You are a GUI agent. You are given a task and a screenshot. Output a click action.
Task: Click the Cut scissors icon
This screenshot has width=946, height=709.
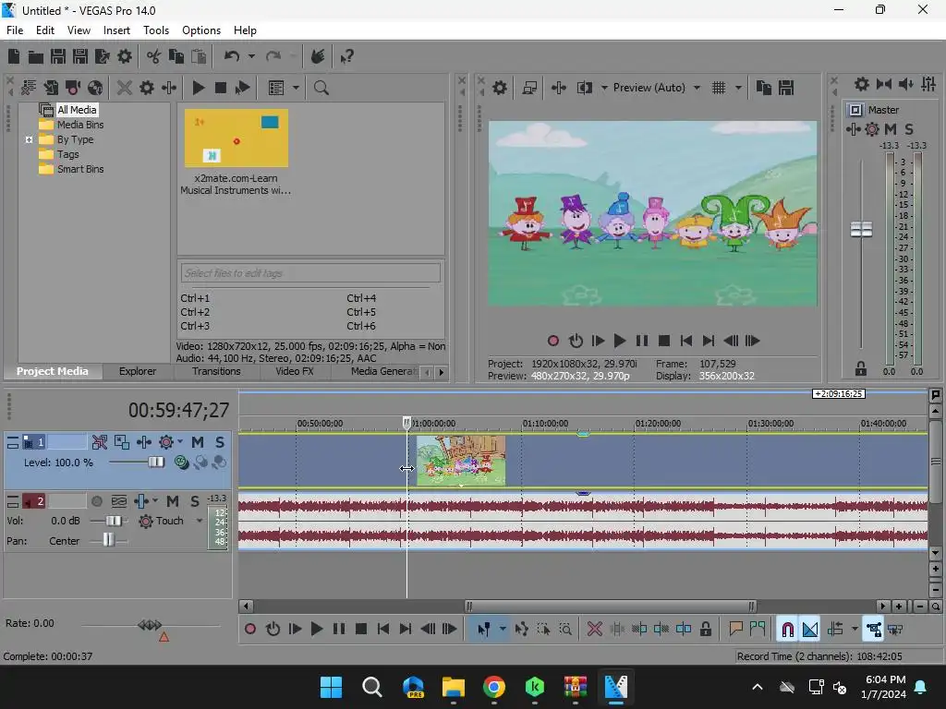point(154,56)
